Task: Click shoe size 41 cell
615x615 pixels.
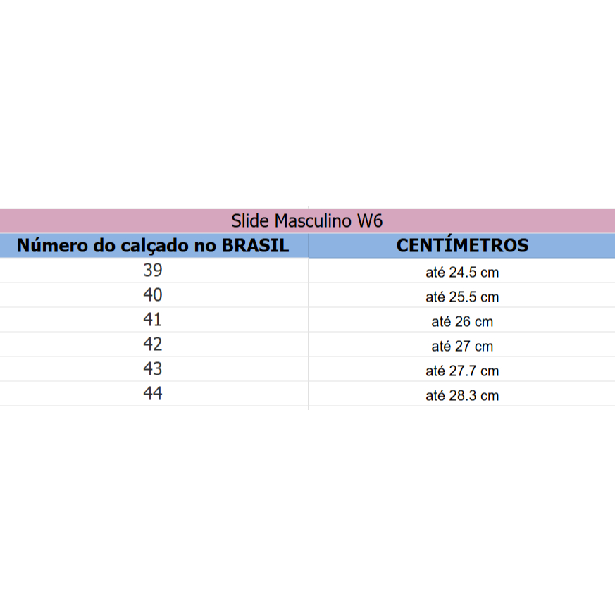Action: 153,320
